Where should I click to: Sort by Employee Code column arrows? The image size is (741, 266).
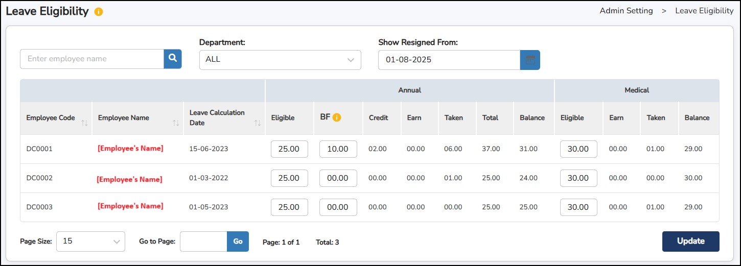click(85, 123)
